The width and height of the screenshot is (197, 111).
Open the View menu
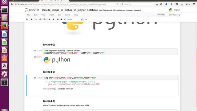[x=43, y=15]
